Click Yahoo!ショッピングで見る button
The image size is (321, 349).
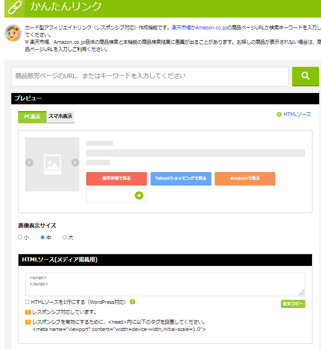pyautogui.click(x=181, y=178)
